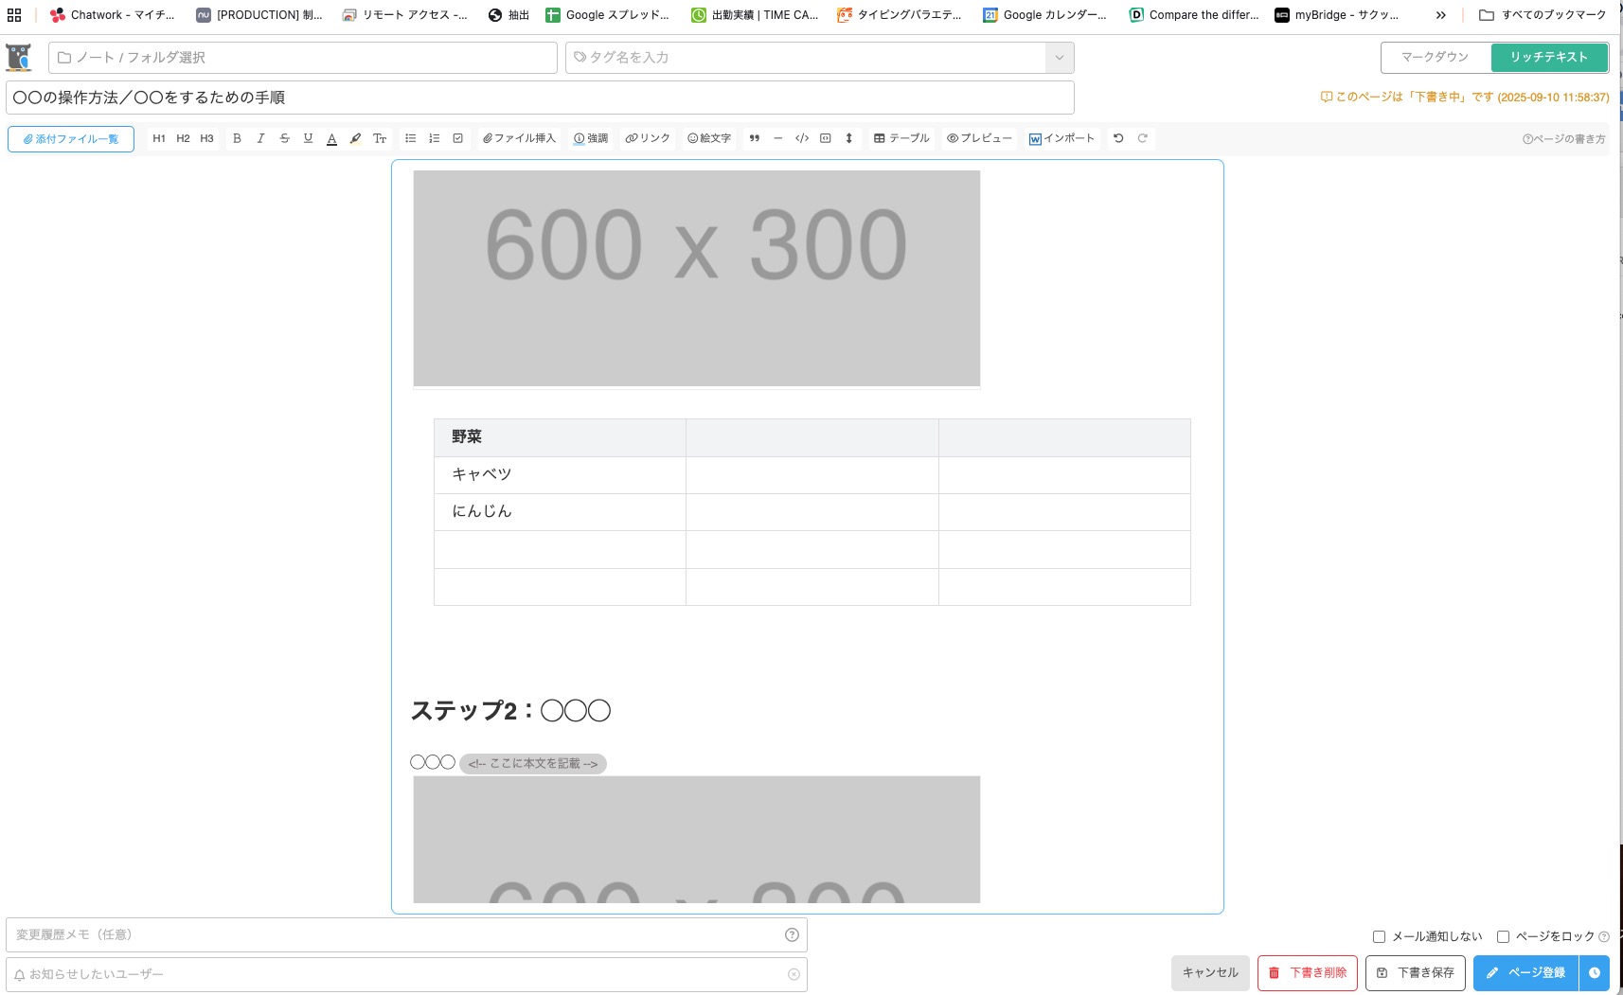Enable the メール通知しない checkbox

pyautogui.click(x=1379, y=936)
